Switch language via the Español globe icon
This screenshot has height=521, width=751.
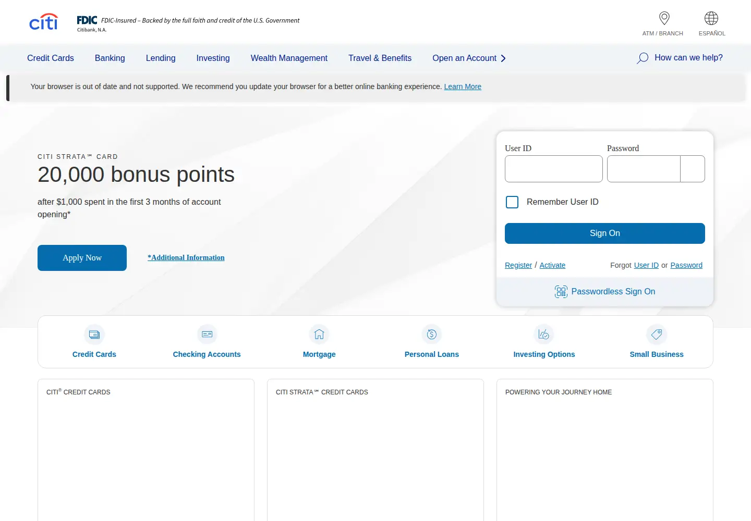pos(711,18)
